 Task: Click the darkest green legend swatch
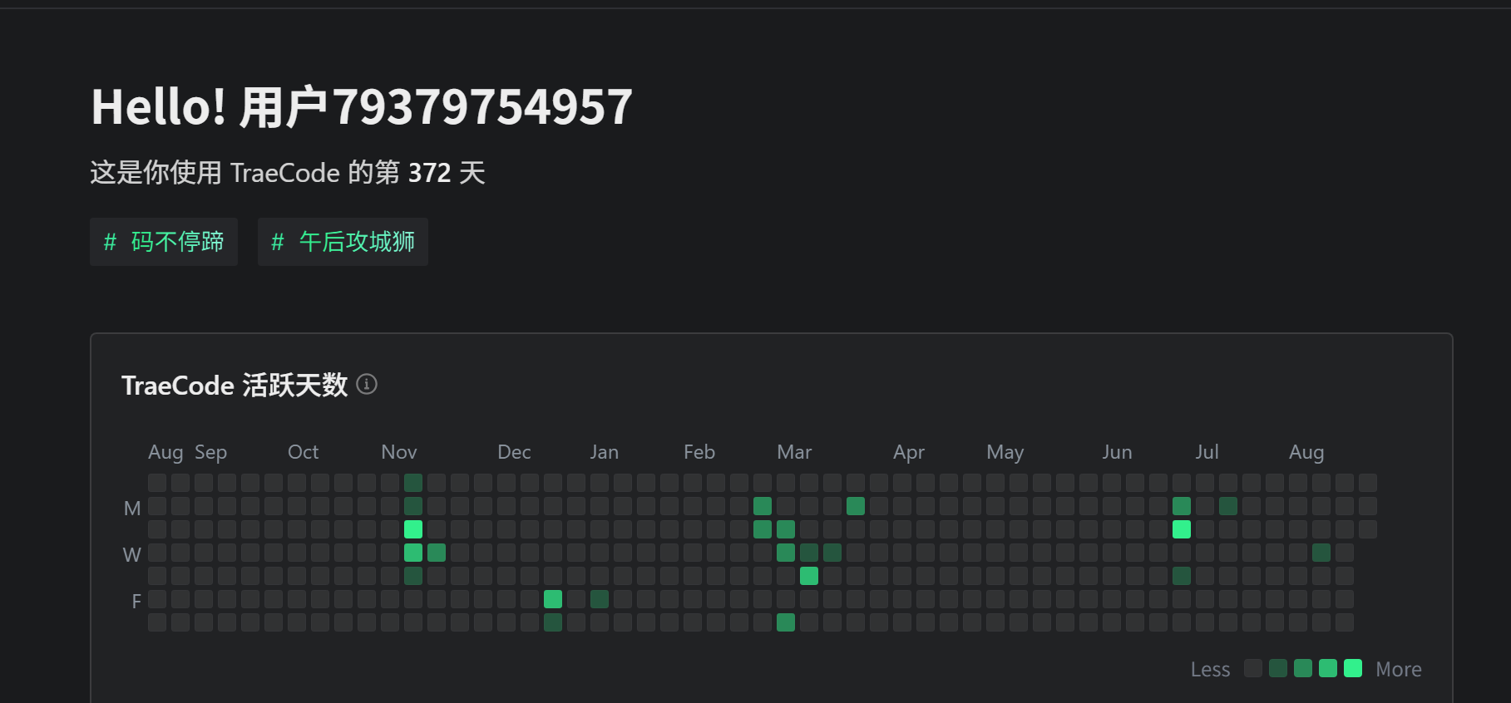pyautogui.click(x=1278, y=668)
